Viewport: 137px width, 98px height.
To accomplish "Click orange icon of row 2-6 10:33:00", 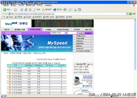I will tap(10, 93).
